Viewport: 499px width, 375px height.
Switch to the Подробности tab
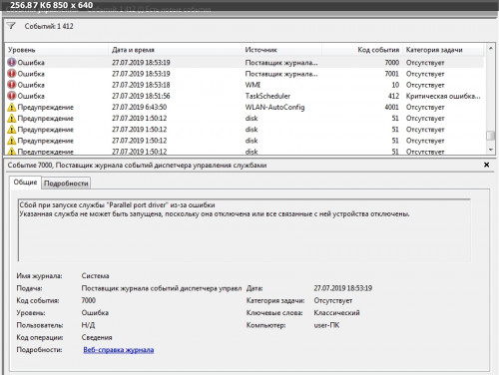pyautogui.click(x=66, y=184)
